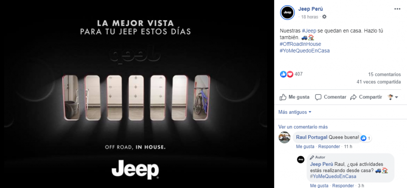The image size is (407, 188).
Task: Open the comment-as profile selector dropdown
Action: point(393,97)
